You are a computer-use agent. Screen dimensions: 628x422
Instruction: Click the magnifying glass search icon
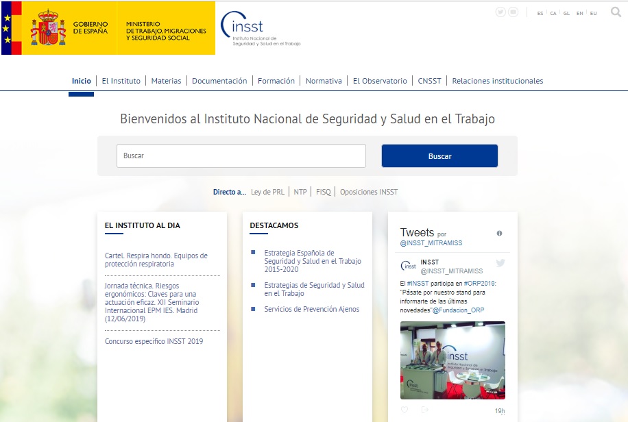[x=616, y=12]
